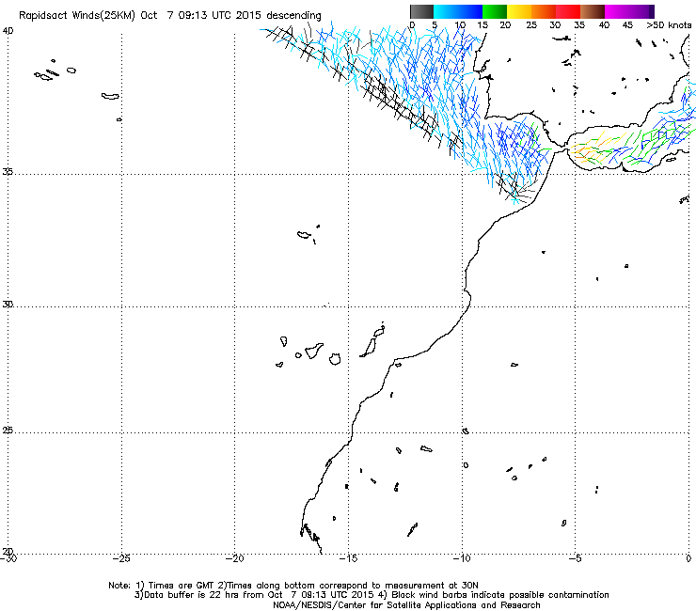Click the '45' tick label on color legend
The image size is (696, 611).
tap(627, 25)
